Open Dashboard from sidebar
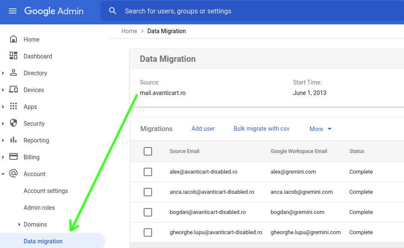The height and width of the screenshot is (248, 404). tap(37, 56)
